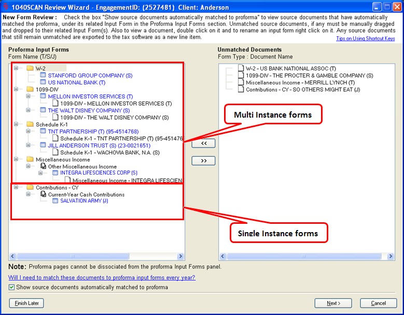Click pages icon beside Current-Year Cash Contributions
The width and height of the screenshot is (404, 315).
point(43,194)
